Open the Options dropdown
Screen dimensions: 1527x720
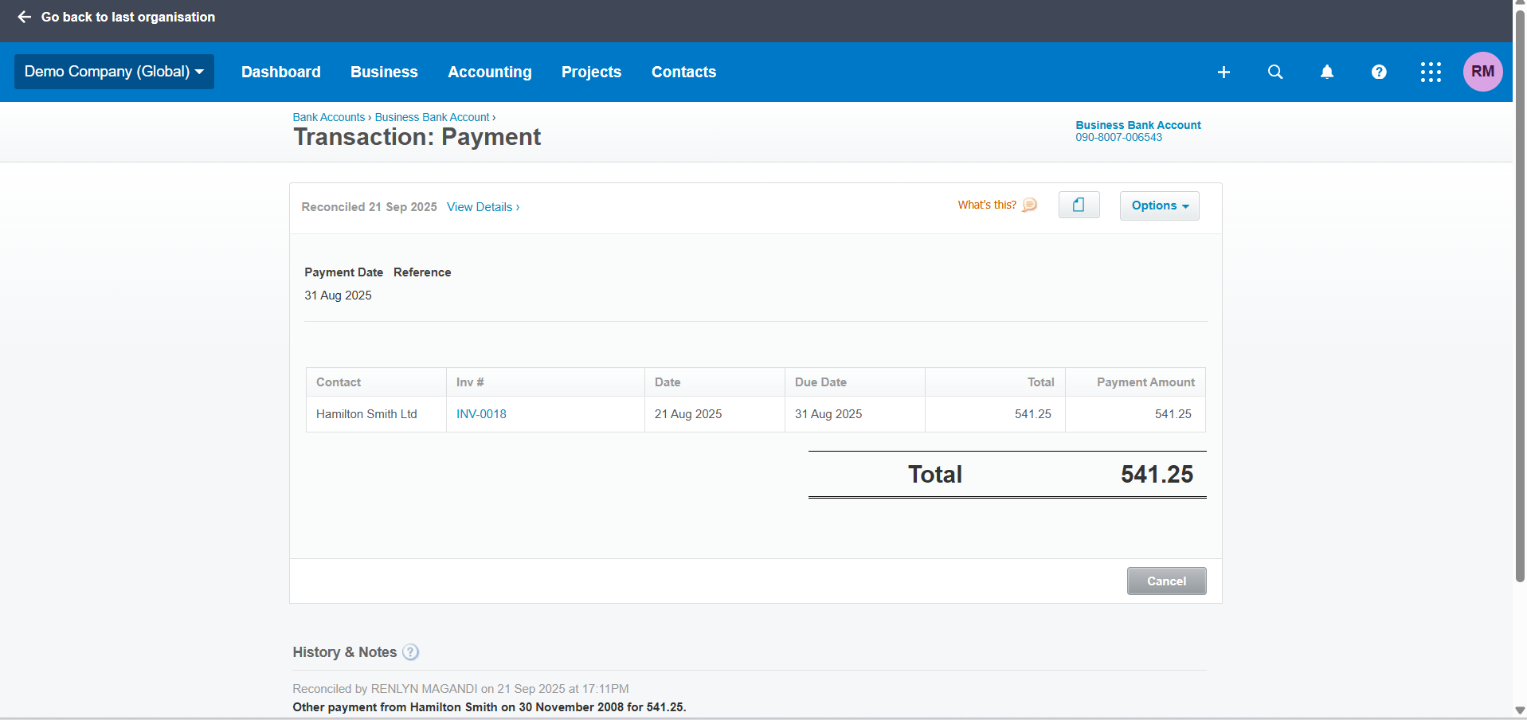tap(1159, 205)
